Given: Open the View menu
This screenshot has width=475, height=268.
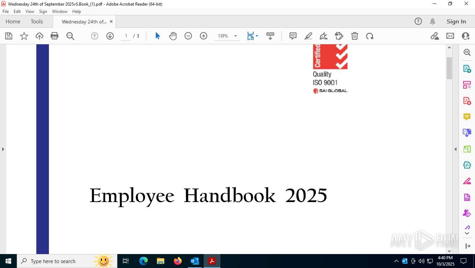Looking at the screenshot, I should click(x=30, y=12).
